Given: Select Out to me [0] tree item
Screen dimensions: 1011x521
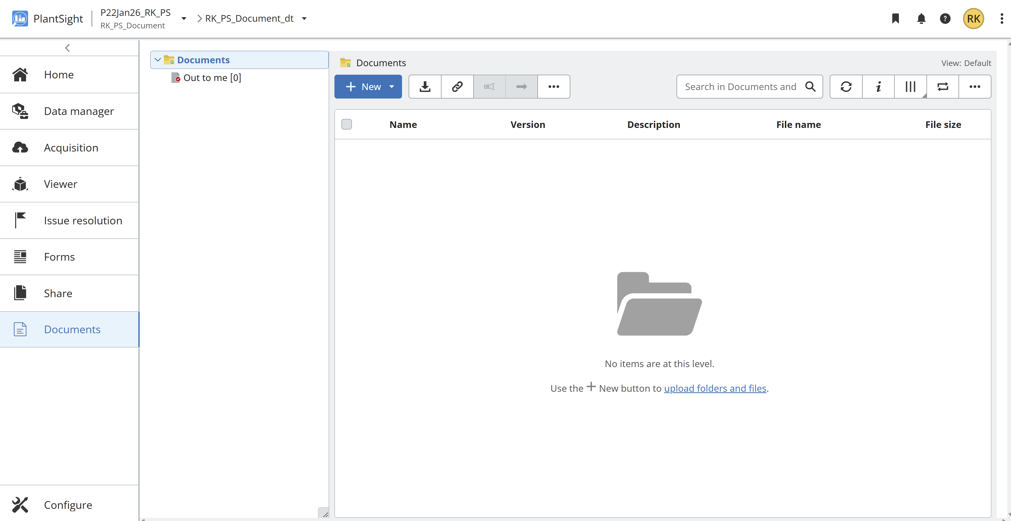Looking at the screenshot, I should pyautogui.click(x=212, y=78).
